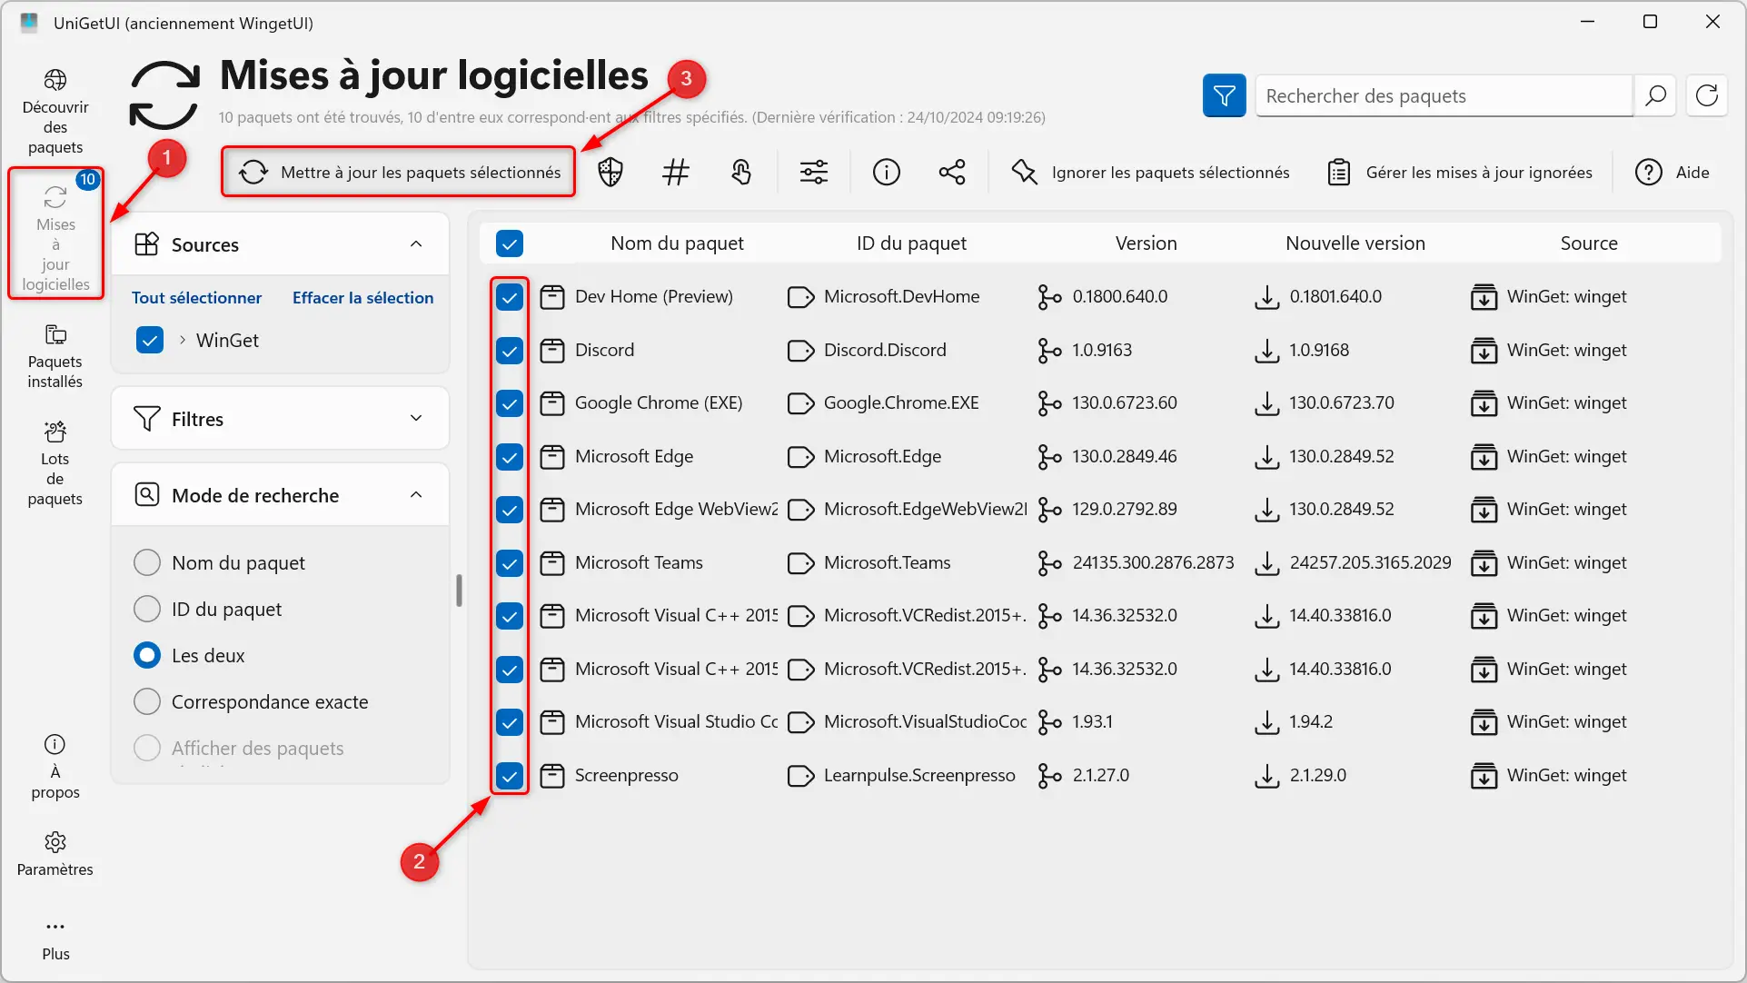This screenshot has height=983, width=1747.
Task: Select the Nom du paquet radio
Action: click(147, 562)
